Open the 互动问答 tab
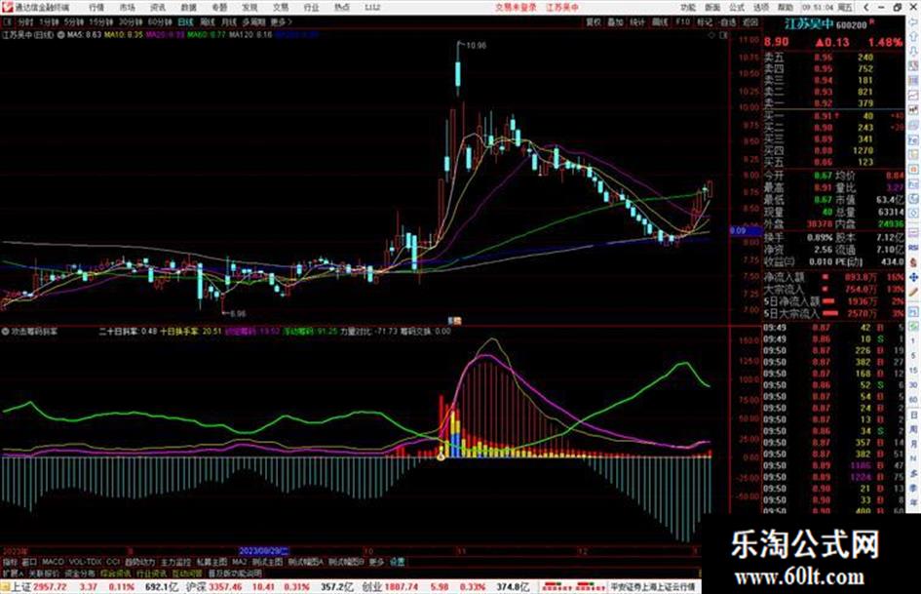Viewport: 921px width, 594px height. [x=187, y=574]
